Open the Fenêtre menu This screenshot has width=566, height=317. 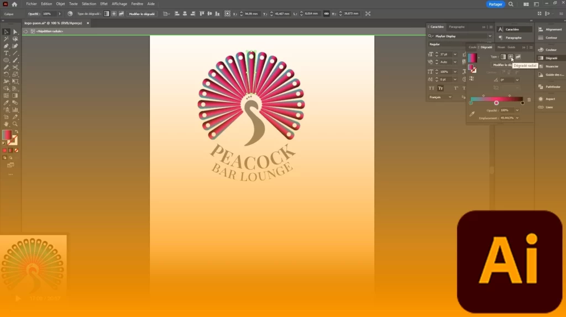click(x=137, y=4)
